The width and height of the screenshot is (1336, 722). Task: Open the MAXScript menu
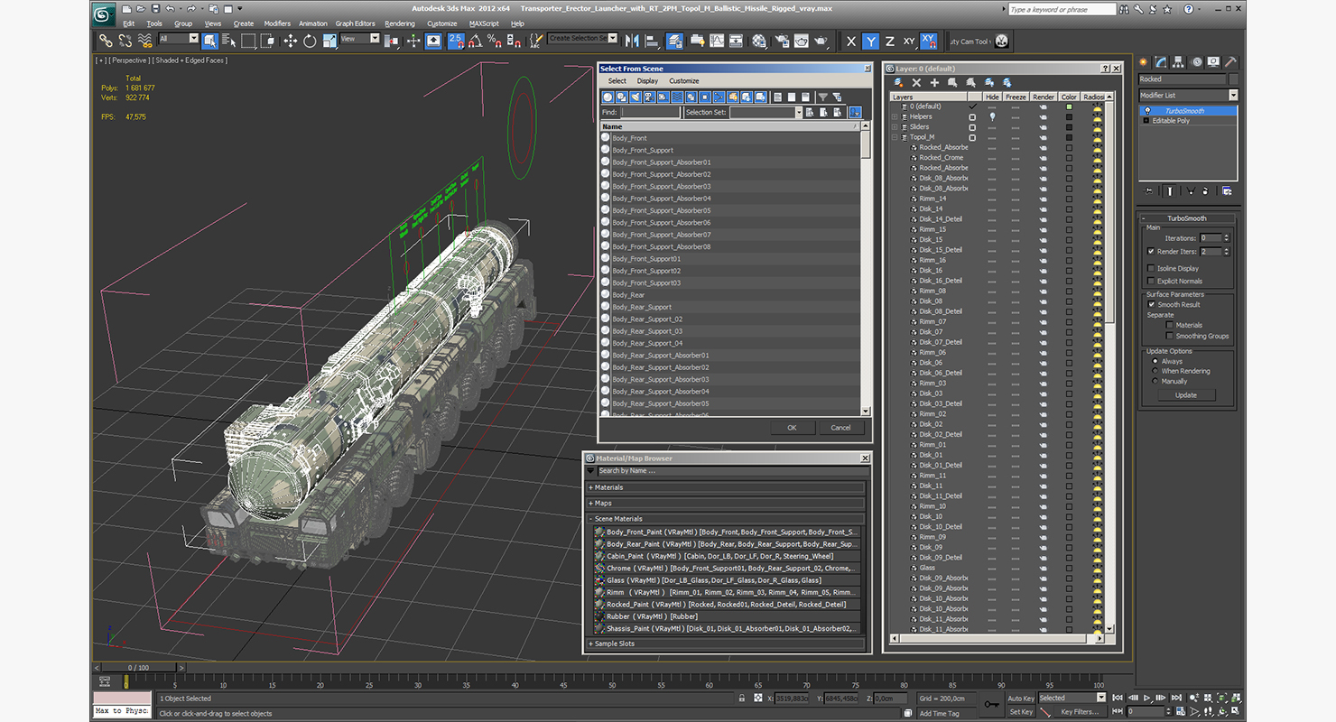click(484, 23)
